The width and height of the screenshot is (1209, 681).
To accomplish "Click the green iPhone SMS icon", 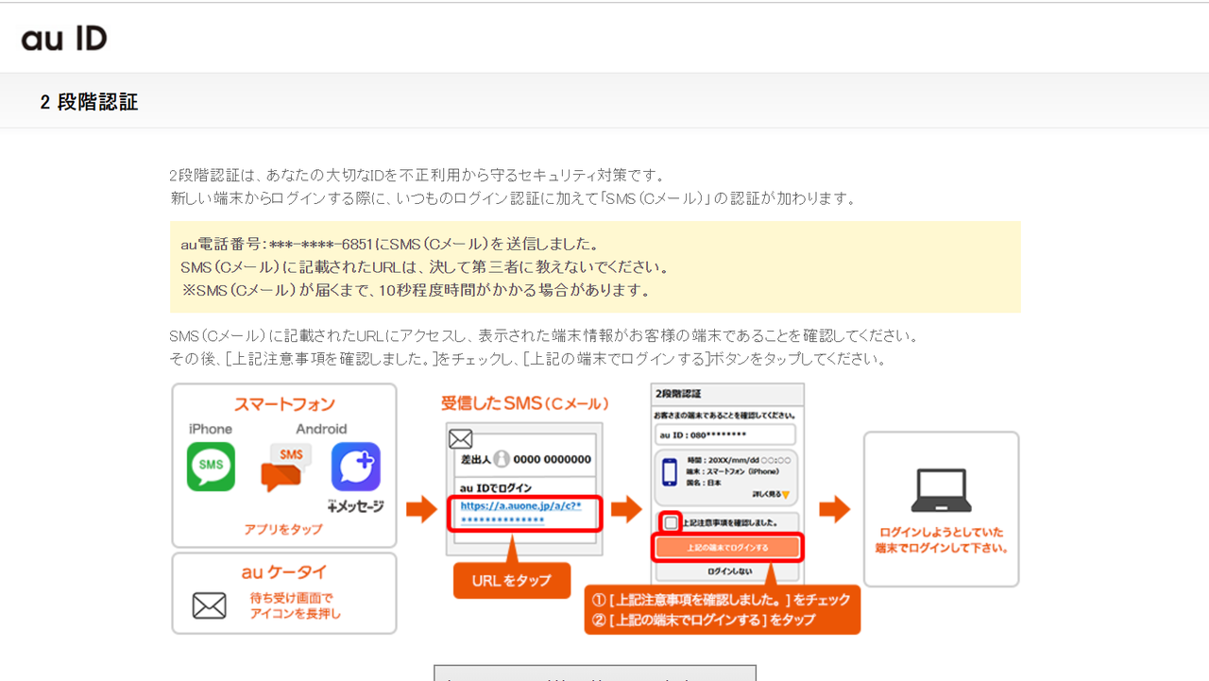I will pos(211,467).
